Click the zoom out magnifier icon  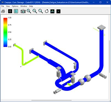tap(41, 11)
